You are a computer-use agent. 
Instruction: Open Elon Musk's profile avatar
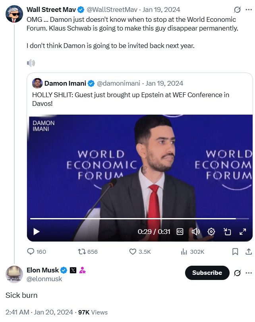pos(14,274)
